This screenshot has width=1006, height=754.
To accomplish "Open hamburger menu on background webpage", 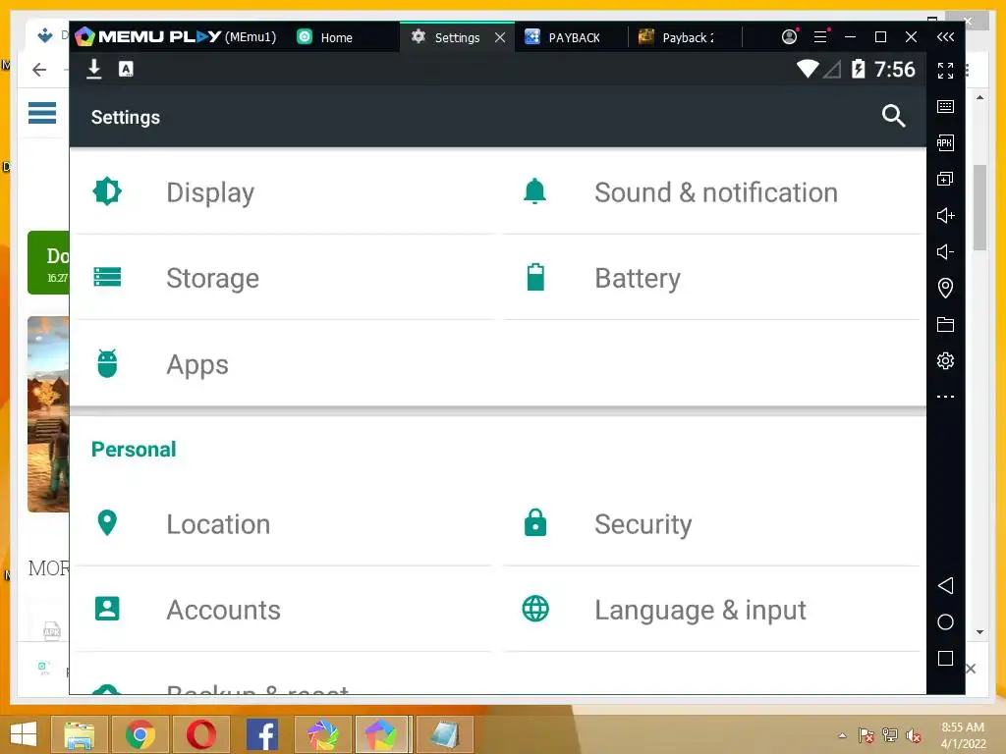I will point(41,113).
